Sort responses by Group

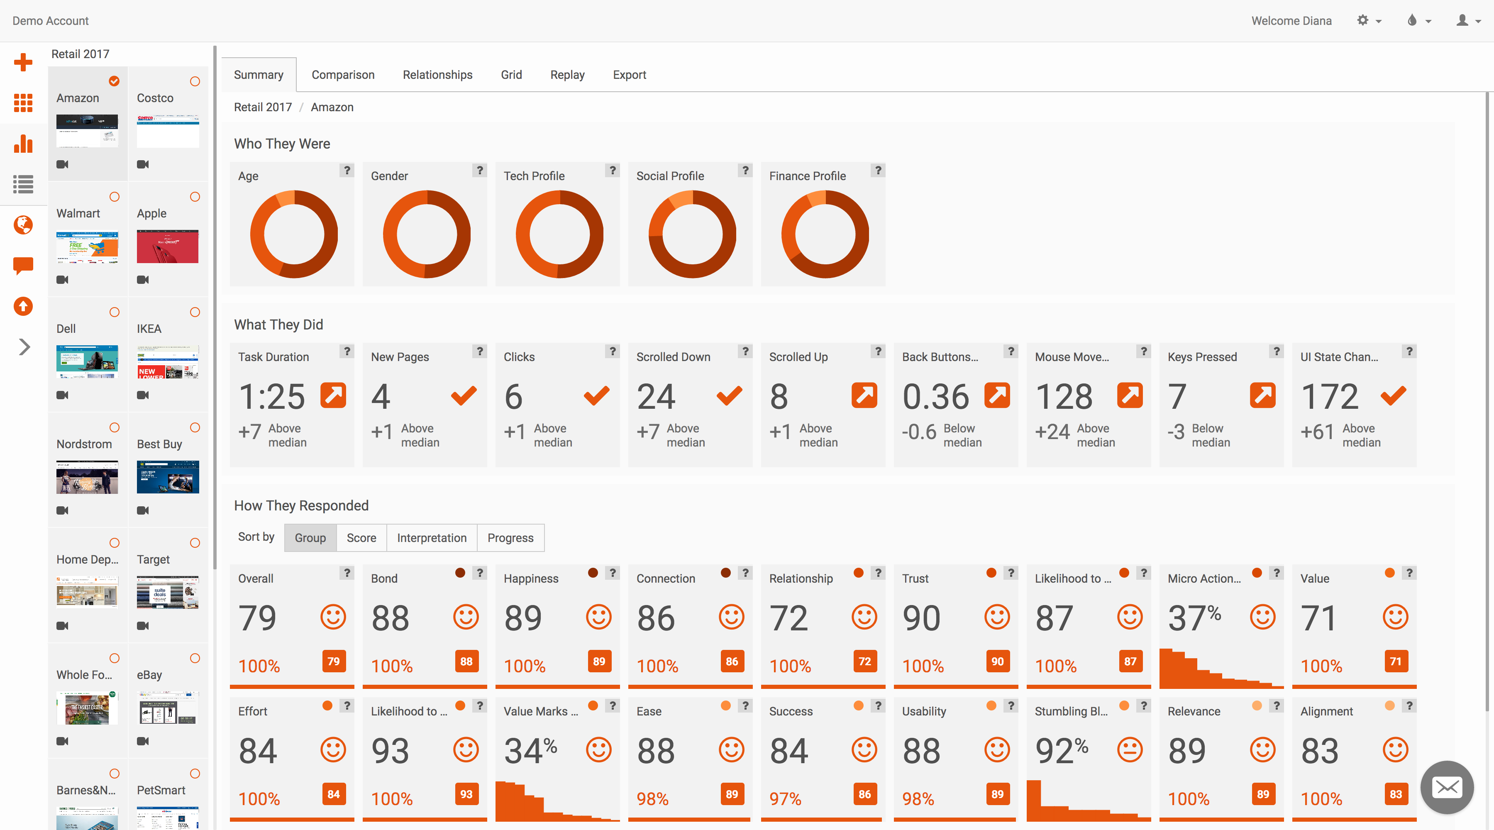(310, 538)
